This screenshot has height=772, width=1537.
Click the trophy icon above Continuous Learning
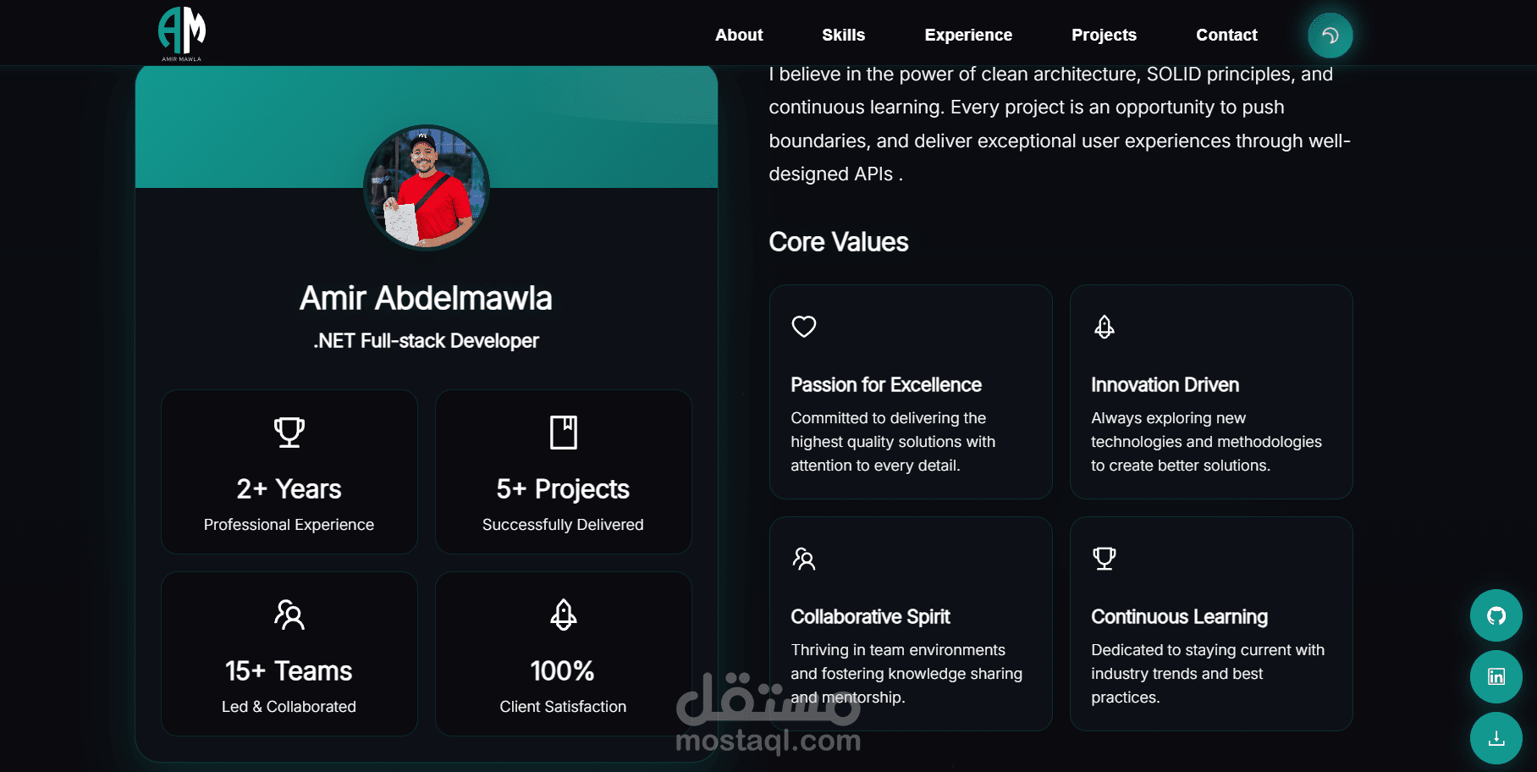point(1105,559)
